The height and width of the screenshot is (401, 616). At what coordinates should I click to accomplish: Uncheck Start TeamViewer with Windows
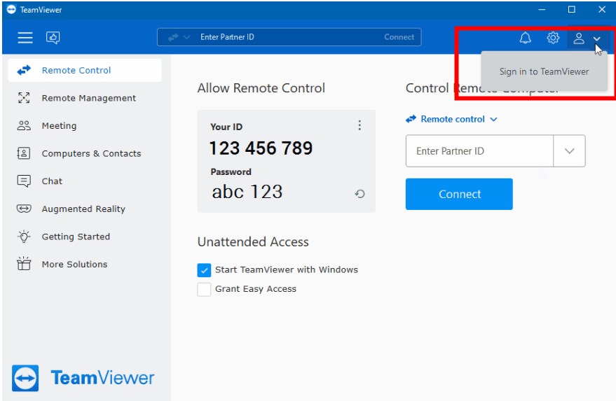[204, 270]
